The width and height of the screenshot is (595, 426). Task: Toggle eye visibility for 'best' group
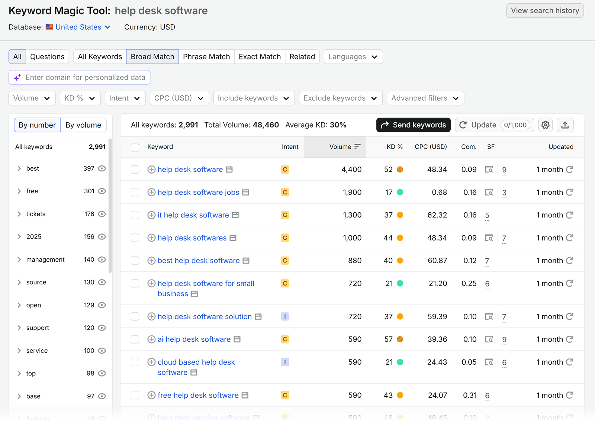(102, 168)
